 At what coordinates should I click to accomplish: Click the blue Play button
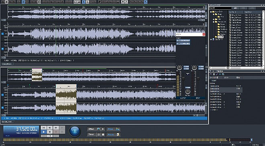[44, 132]
